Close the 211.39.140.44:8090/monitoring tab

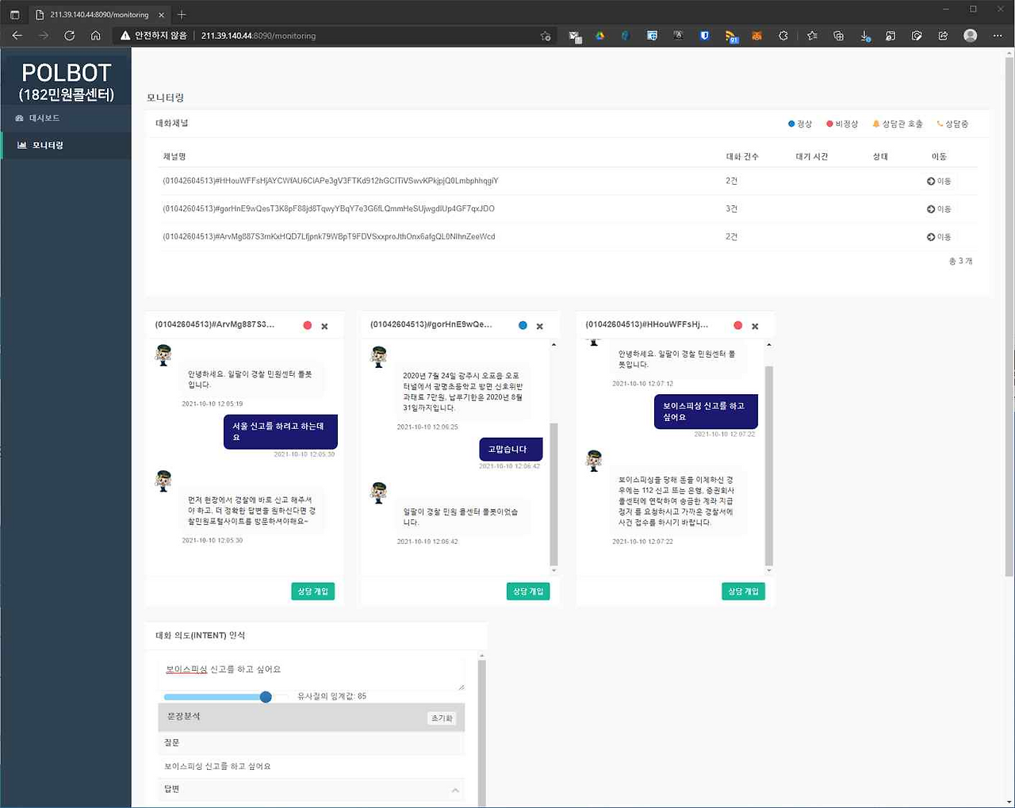tap(162, 14)
